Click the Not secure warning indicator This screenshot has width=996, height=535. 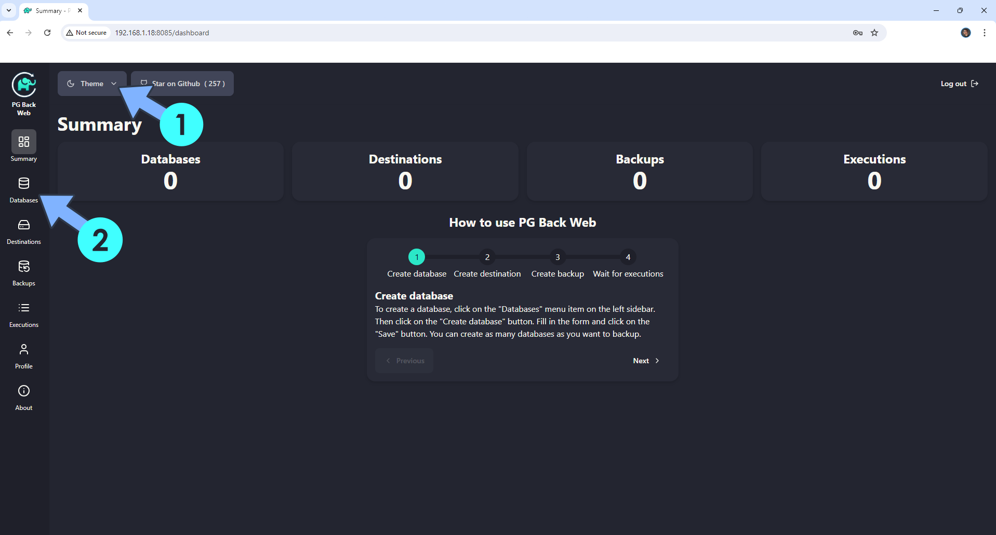pos(86,33)
